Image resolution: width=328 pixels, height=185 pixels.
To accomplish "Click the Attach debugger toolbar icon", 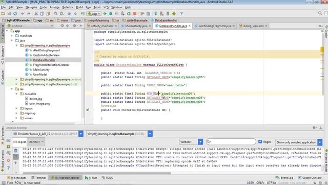I will coord(123,14).
